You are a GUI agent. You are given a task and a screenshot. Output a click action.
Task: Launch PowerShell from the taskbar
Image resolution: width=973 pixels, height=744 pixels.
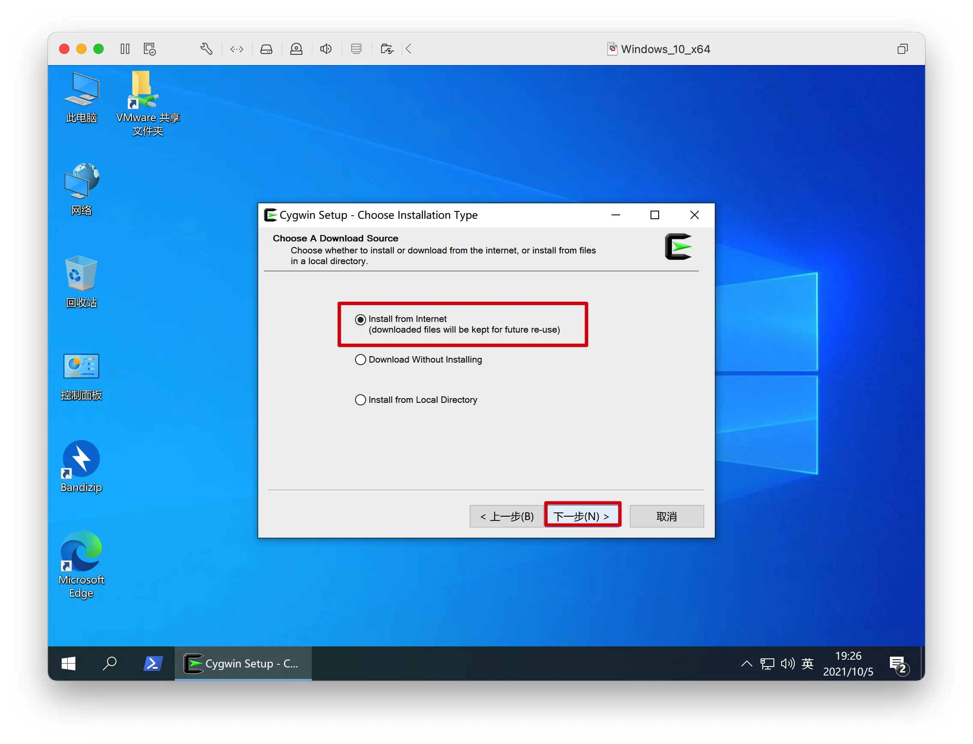(x=153, y=664)
